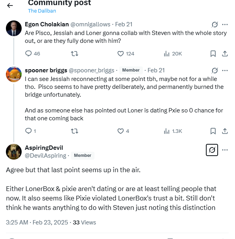Like spooner briggs' post with 4 likes
This screenshot has width=235, height=239.
pos(120,131)
